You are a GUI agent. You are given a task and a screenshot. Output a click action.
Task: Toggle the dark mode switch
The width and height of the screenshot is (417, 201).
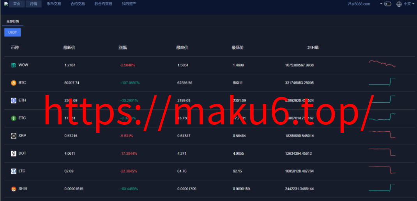coord(388,4)
